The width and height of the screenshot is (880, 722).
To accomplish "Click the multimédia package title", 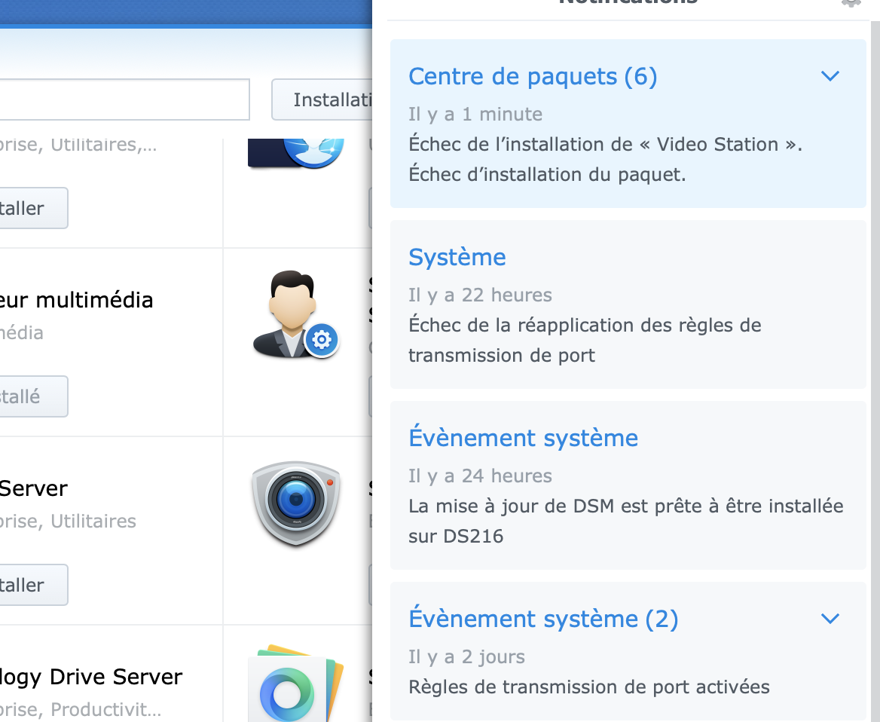I will pos(76,301).
